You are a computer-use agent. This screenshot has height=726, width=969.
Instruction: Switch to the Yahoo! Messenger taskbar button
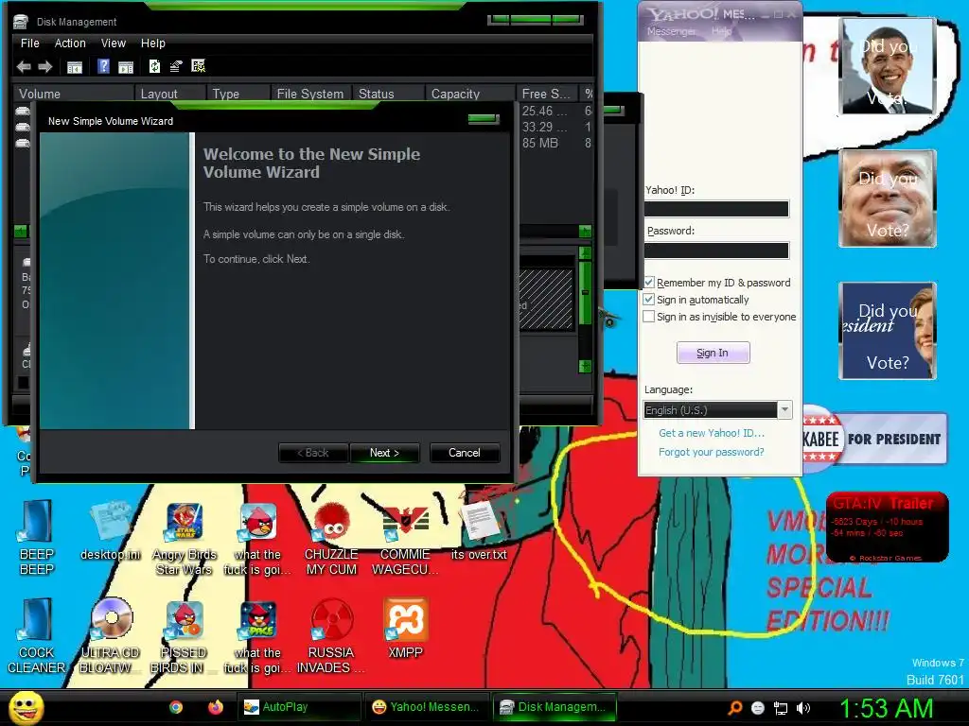427,707
